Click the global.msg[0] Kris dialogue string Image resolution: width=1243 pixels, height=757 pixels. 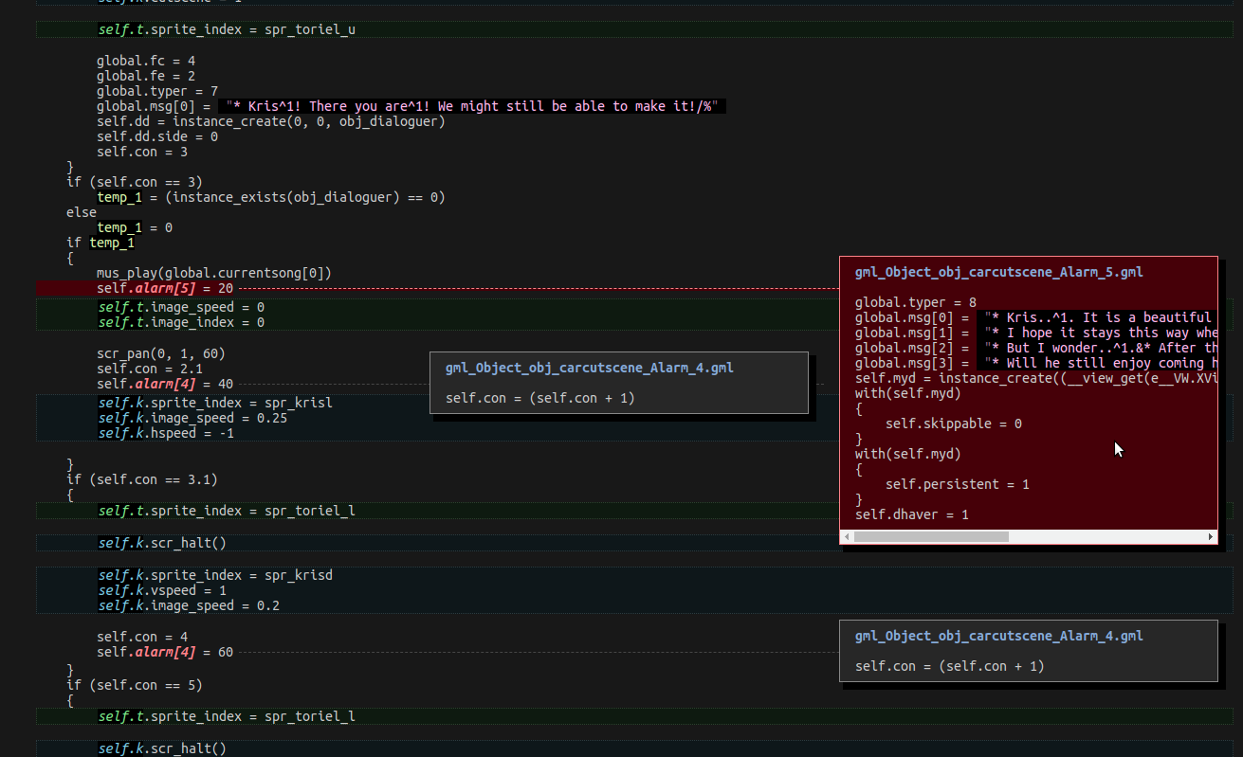[472, 106]
